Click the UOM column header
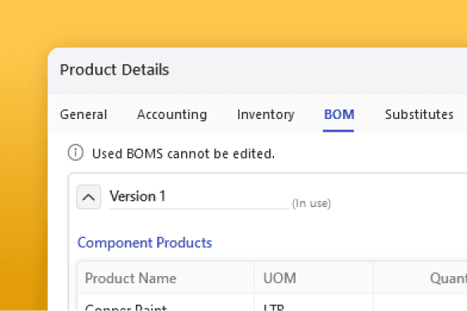Screen dimensions: 467x311 coord(280,278)
